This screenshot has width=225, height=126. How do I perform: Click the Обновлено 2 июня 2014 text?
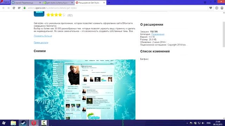coord(153,42)
